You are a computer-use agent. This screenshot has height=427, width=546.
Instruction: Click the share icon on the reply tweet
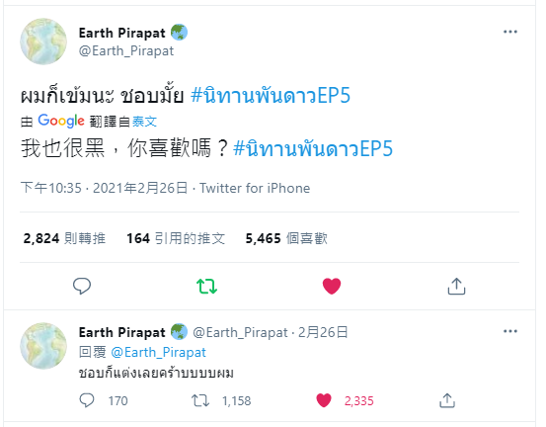tap(447, 400)
